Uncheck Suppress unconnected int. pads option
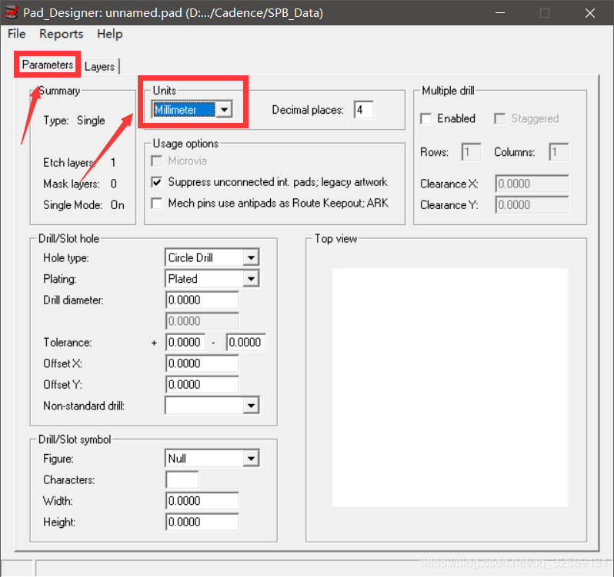Image resolution: width=614 pixels, height=577 pixels. pyautogui.click(x=157, y=182)
